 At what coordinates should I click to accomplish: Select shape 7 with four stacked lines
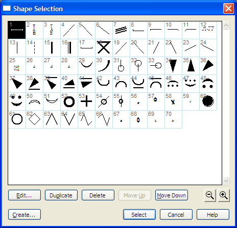(121, 30)
